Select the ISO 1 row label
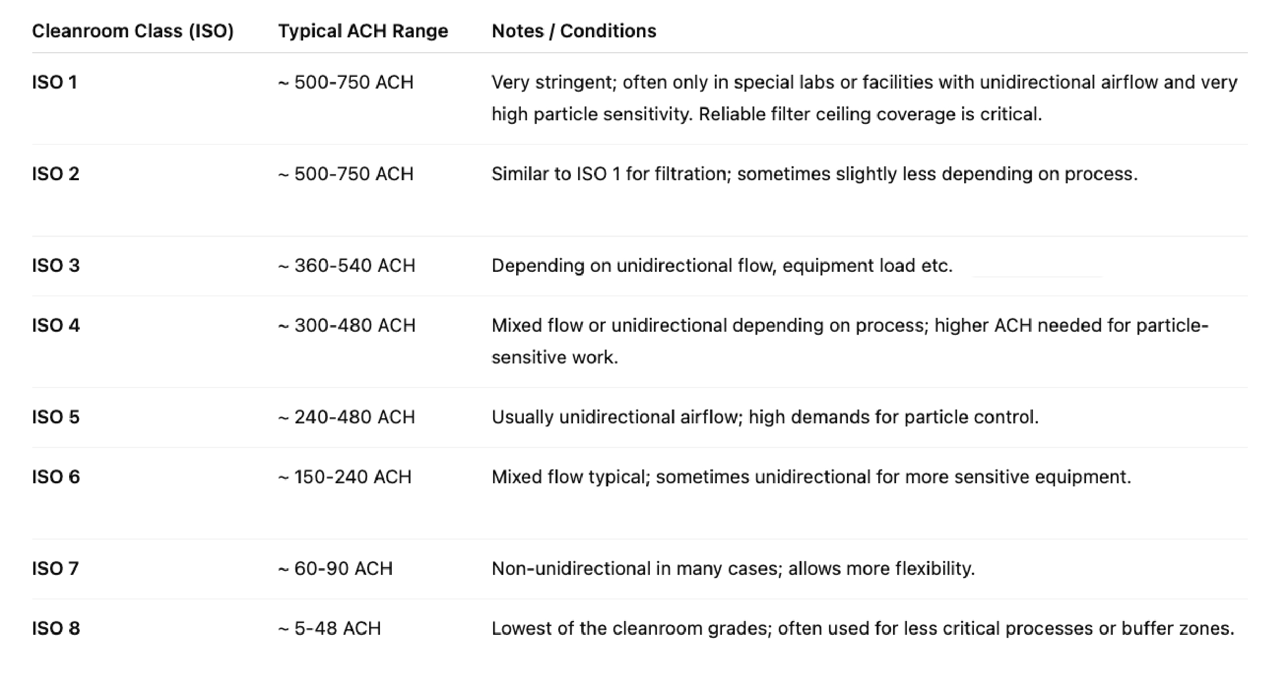Viewport: 1274px width, 686px height. tap(54, 82)
